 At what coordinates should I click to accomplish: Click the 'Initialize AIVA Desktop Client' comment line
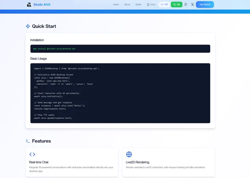(54, 74)
